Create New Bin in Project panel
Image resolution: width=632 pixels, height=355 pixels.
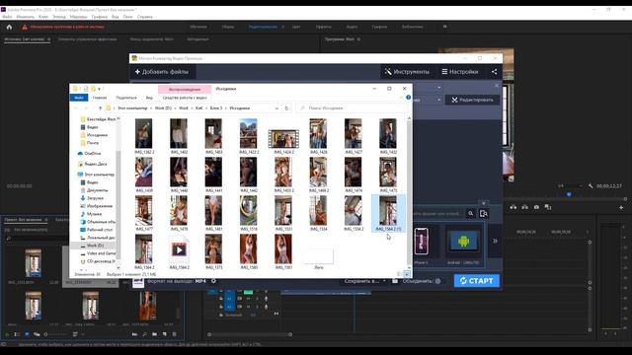click(x=154, y=334)
